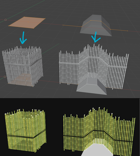The image size is (140, 156).
Task: Click the 3D cursor left of square fence
Action: [5, 77]
